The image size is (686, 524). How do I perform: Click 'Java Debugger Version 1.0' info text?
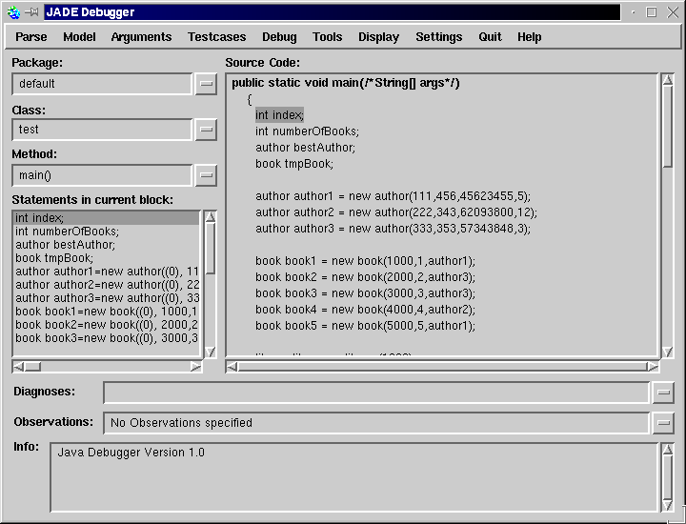click(131, 453)
